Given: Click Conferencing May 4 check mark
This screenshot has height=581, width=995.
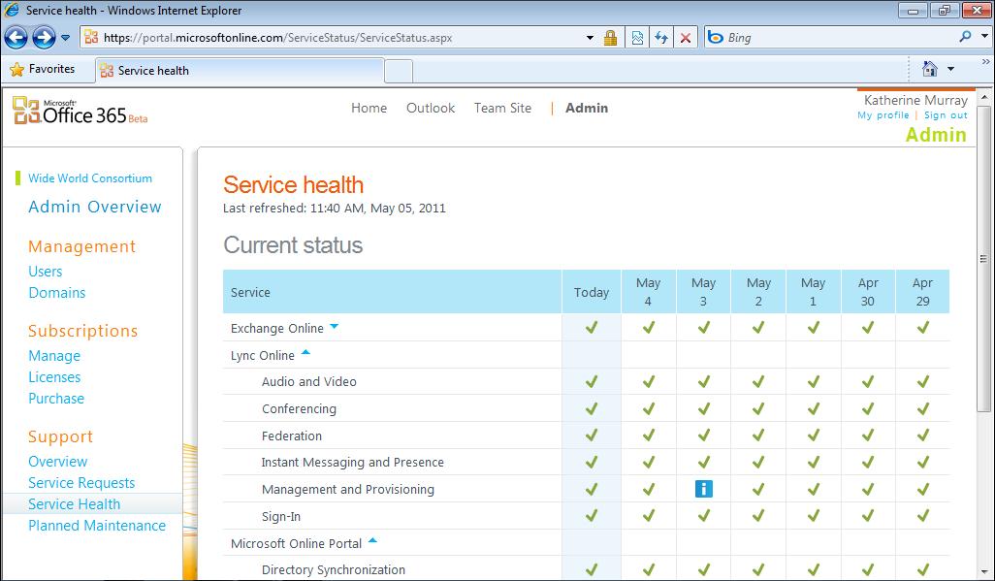Looking at the screenshot, I should (648, 408).
